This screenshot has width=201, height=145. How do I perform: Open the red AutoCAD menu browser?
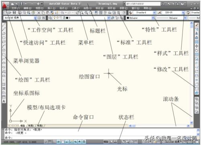[x=4, y=6]
